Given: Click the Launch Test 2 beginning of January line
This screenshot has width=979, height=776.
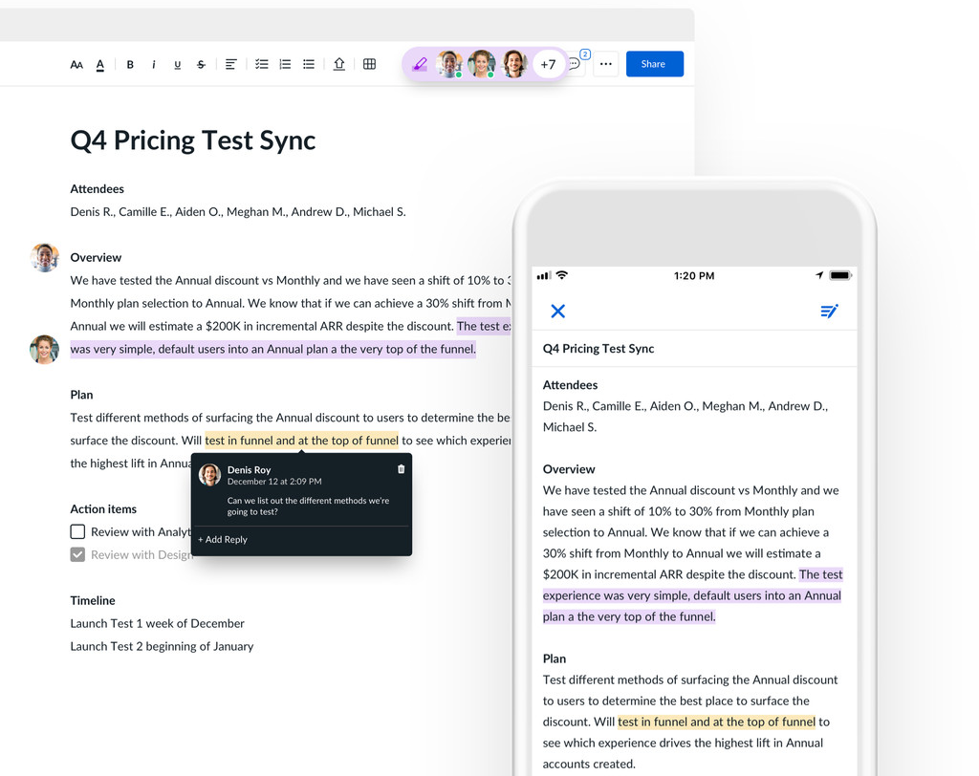Looking at the screenshot, I should [x=162, y=646].
